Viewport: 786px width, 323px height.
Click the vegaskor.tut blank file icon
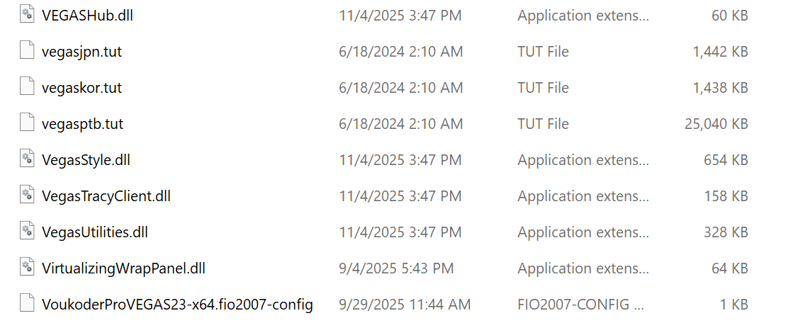click(x=27, y=87)
